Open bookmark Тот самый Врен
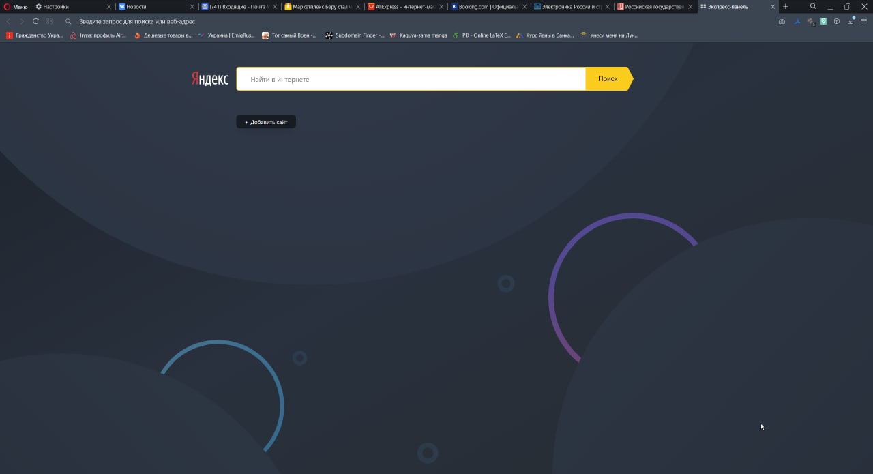This screenshot has width=873, height=474. coord(289,35)
